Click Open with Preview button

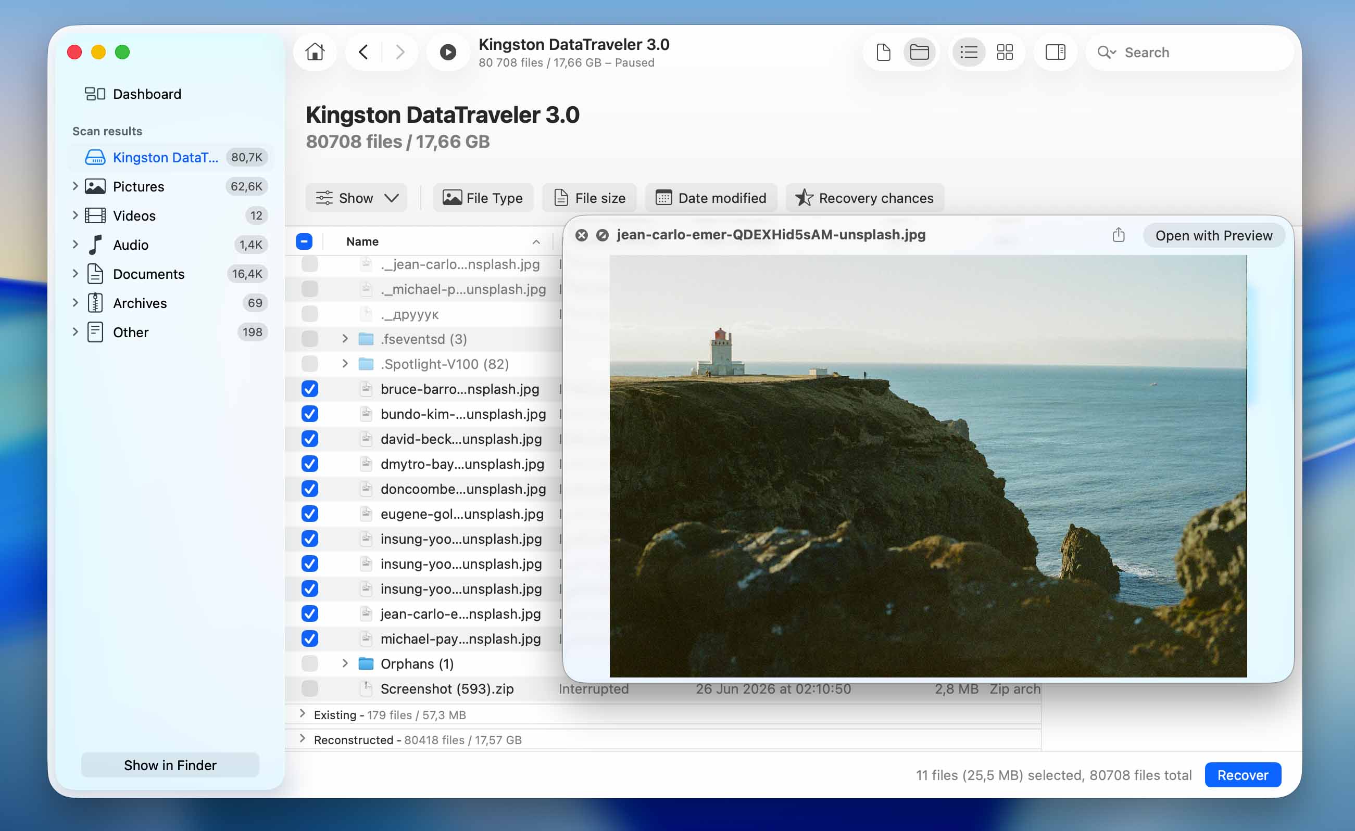click(1213, 235)
